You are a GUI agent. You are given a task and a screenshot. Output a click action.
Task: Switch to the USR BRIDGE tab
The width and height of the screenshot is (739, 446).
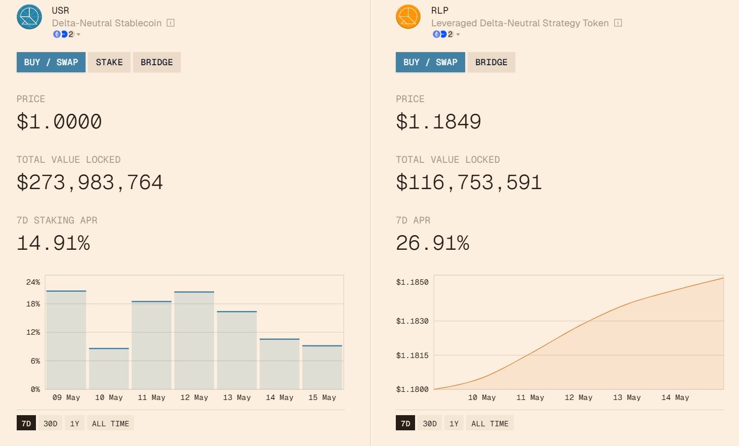tap(156, 62)
